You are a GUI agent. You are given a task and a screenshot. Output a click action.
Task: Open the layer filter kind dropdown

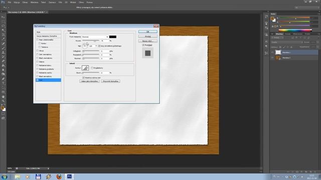tap(277, 38)
